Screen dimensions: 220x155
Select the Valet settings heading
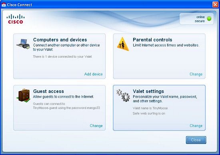(148, 91)
